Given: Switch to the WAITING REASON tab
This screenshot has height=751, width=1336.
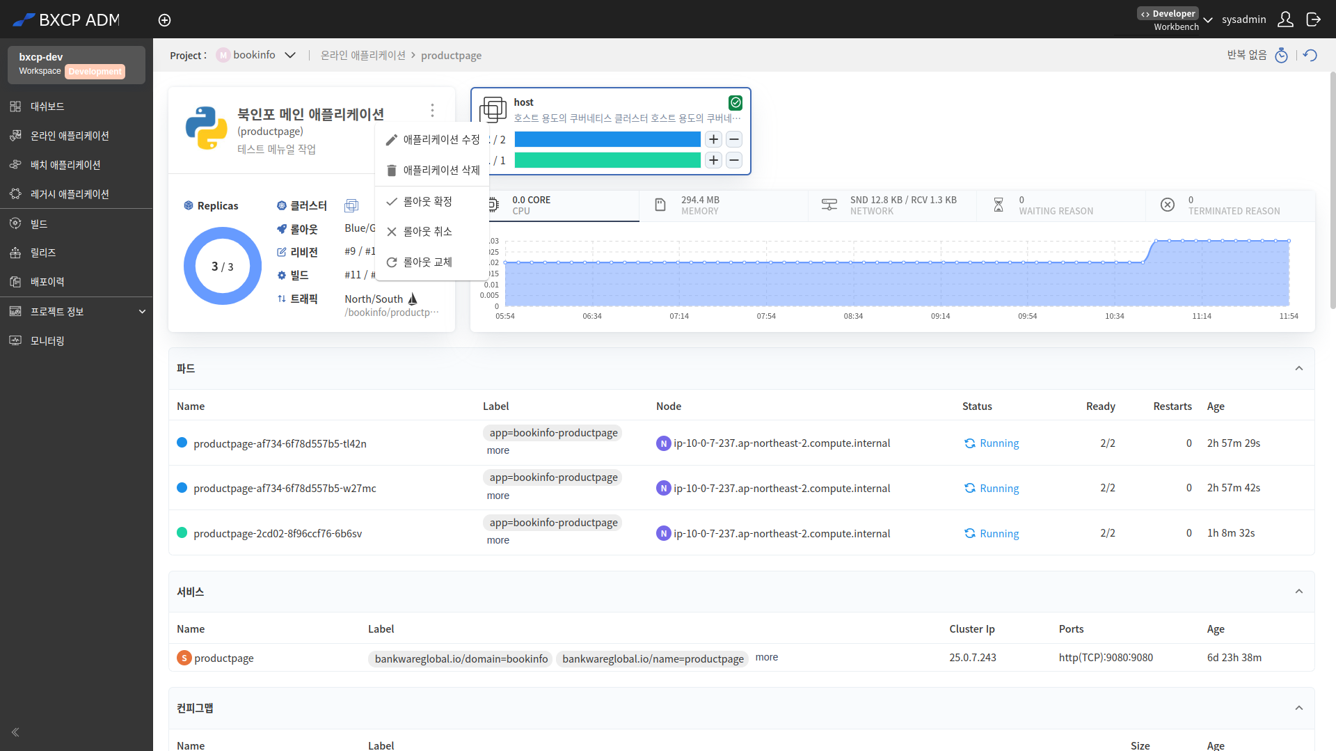Looking at the screenshot, I should (x=1061, y=205).
